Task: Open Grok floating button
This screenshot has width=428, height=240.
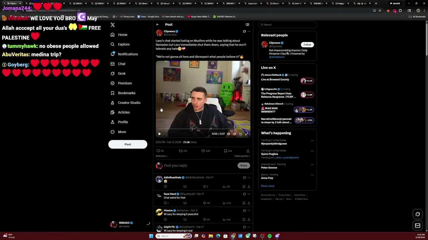Action: (x=418, y=214)
